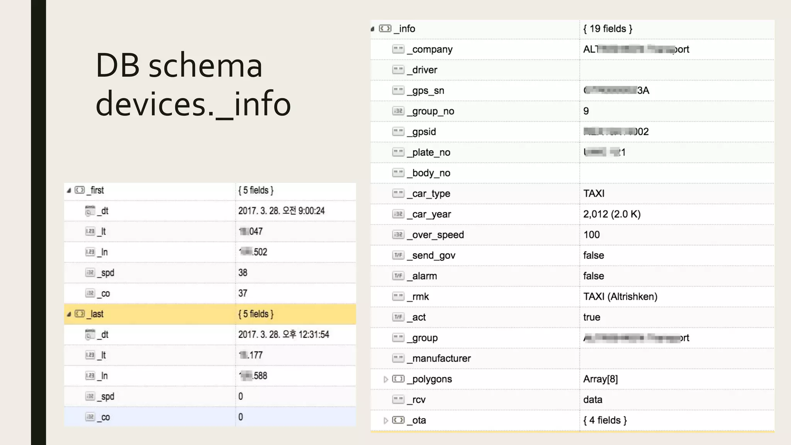
Task: Click the string type icon for _gpsid
Action: [398, 132]
